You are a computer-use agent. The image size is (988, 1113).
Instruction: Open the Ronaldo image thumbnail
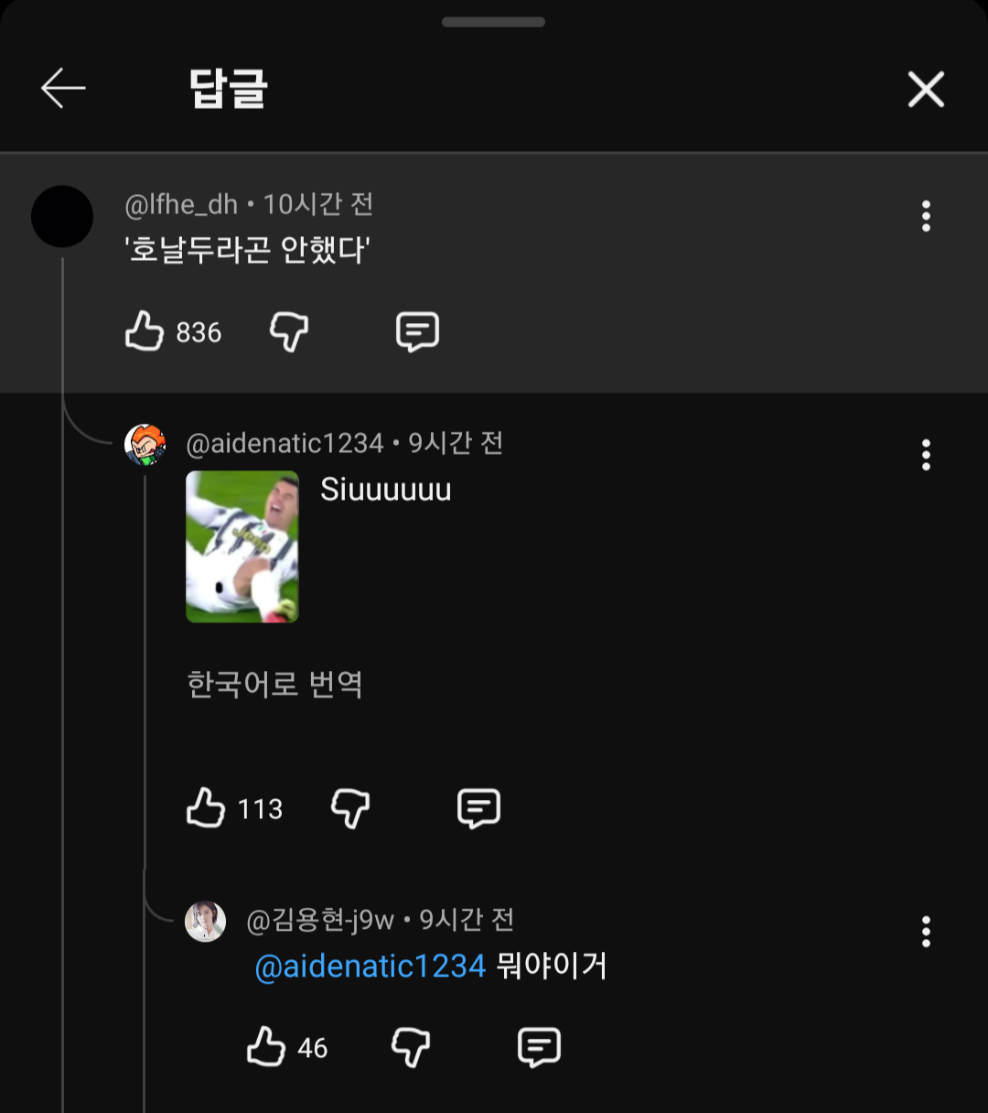point(242,546)
